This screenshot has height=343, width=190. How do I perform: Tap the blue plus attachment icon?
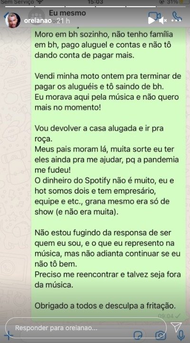(x=9, y=335)
